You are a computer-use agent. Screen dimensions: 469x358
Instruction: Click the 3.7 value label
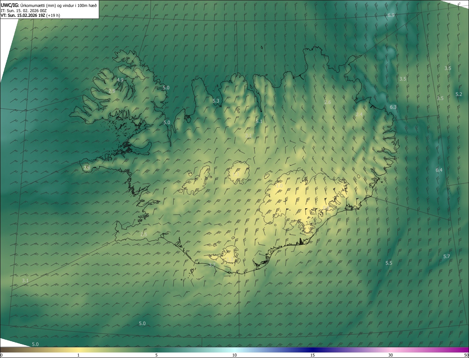(x=212, y=265)
